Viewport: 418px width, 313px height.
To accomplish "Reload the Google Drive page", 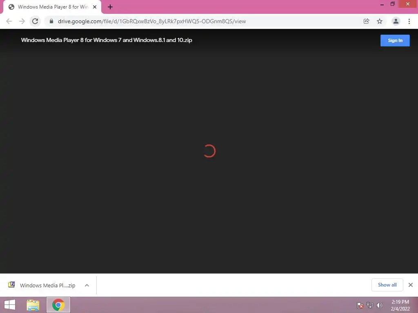I will click(35, 21).
